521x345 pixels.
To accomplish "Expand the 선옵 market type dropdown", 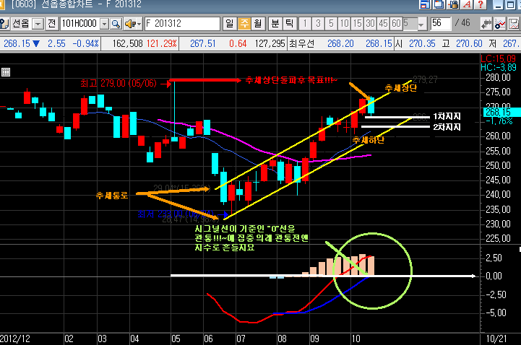I will tap(36, 24).
